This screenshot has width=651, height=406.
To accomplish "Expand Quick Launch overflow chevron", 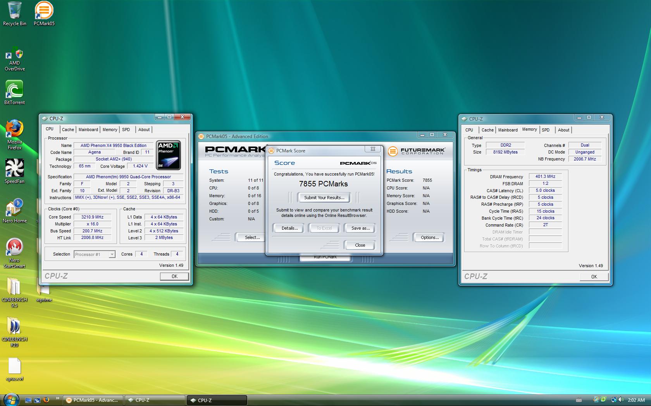I will pyautogui.click(x=58, y=398).
